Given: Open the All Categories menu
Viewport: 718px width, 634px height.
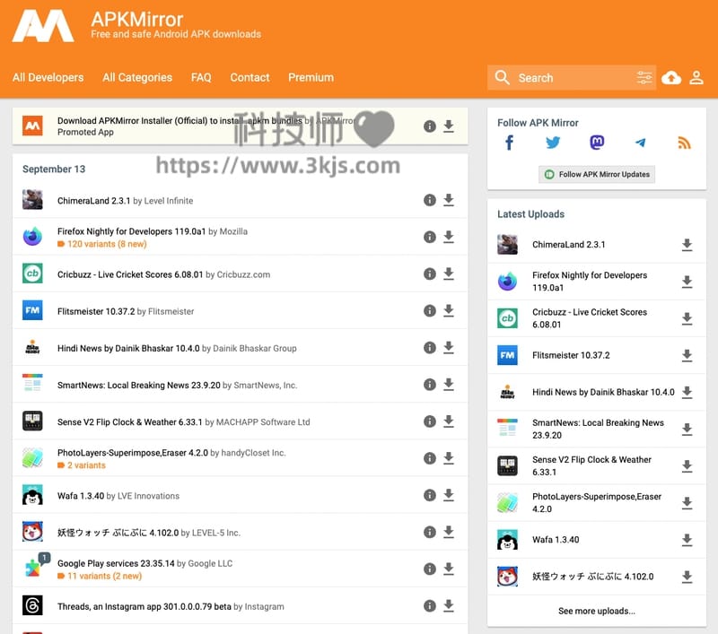Looking at the screenshot, I should (137, 78).
